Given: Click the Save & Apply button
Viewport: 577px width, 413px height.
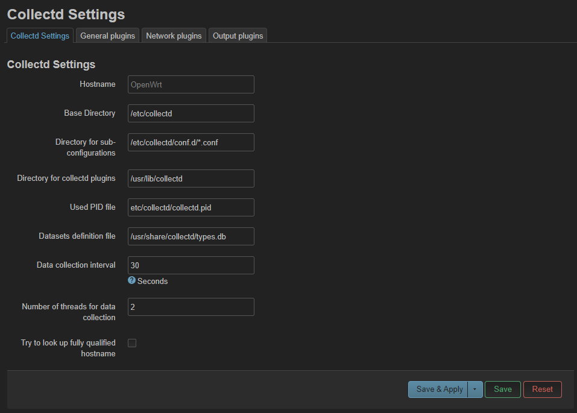Looking at the screenshot, I should click(x=438, y=389).
